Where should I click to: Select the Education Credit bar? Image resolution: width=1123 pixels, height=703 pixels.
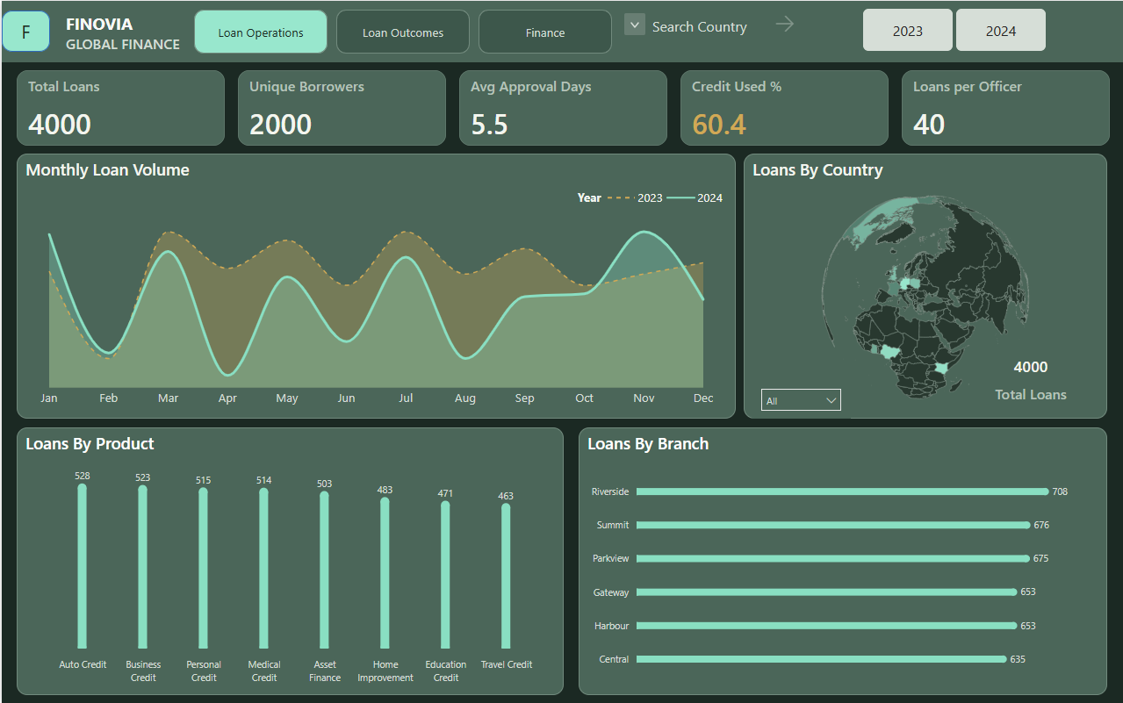445,575
